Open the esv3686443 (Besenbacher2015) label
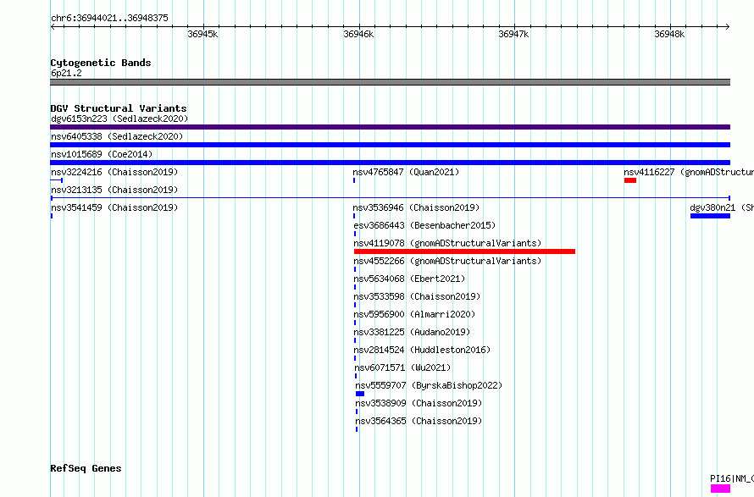Screen dimensions: 754x497 424,225
